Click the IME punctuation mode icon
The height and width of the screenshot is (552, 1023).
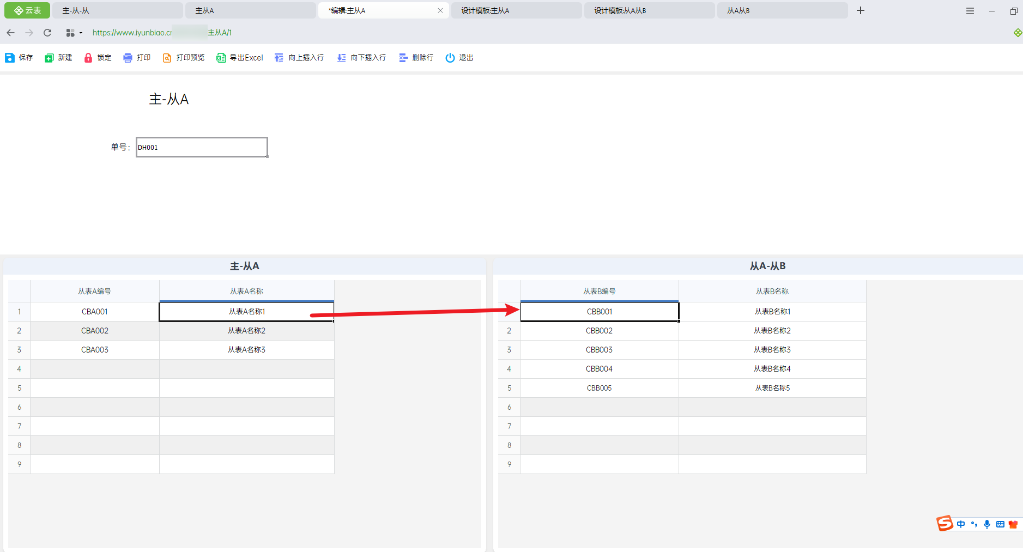coord(974,524)
